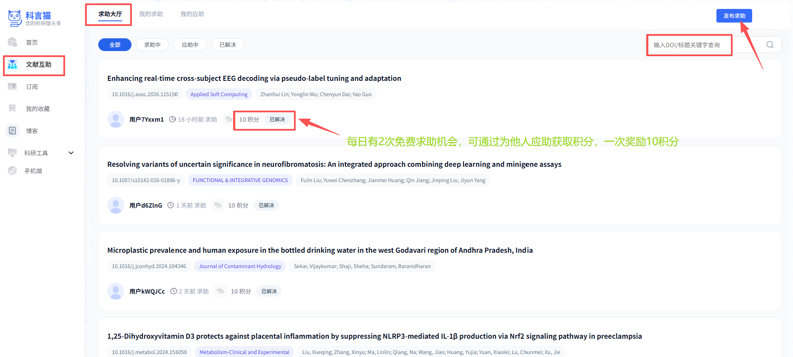
Task: Open 文献互助 in the sidebar
Action: [39, 64]
